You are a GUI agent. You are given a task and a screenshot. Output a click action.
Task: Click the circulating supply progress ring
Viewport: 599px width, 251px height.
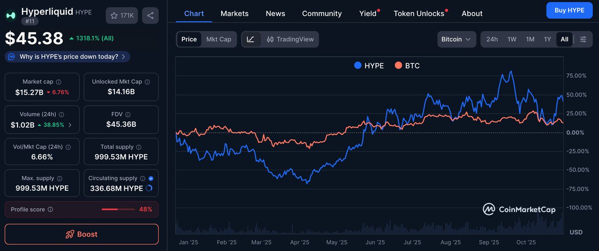pos(149,188)
